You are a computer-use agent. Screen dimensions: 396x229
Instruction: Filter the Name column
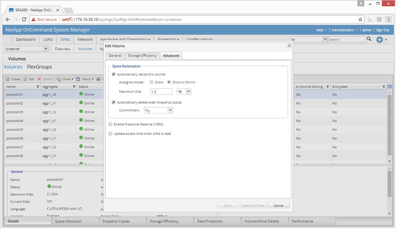[38, 87]
